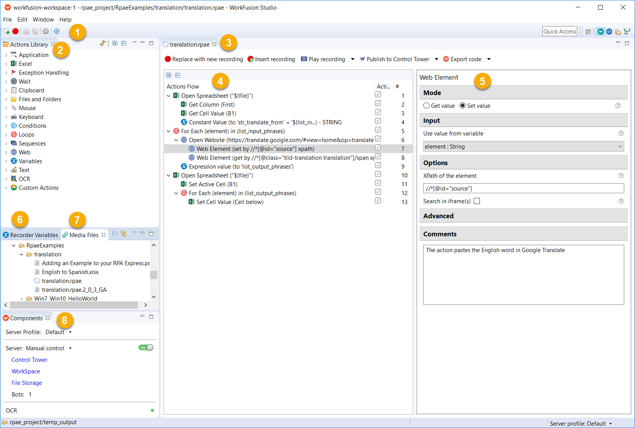Viewport: 635px width, 428px height.
Task: Expand the Web category in Actions Library
Action: 6,152
